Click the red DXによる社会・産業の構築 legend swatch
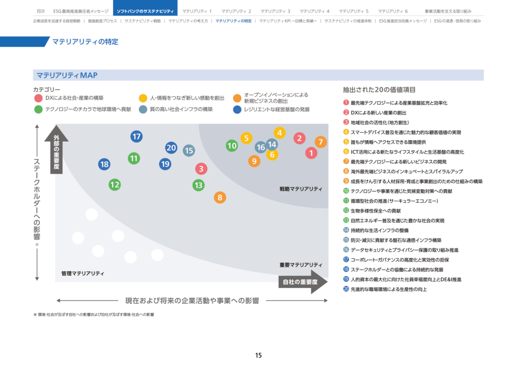The width and height of the screenshot is (517, 365). (x=38, y=98)
